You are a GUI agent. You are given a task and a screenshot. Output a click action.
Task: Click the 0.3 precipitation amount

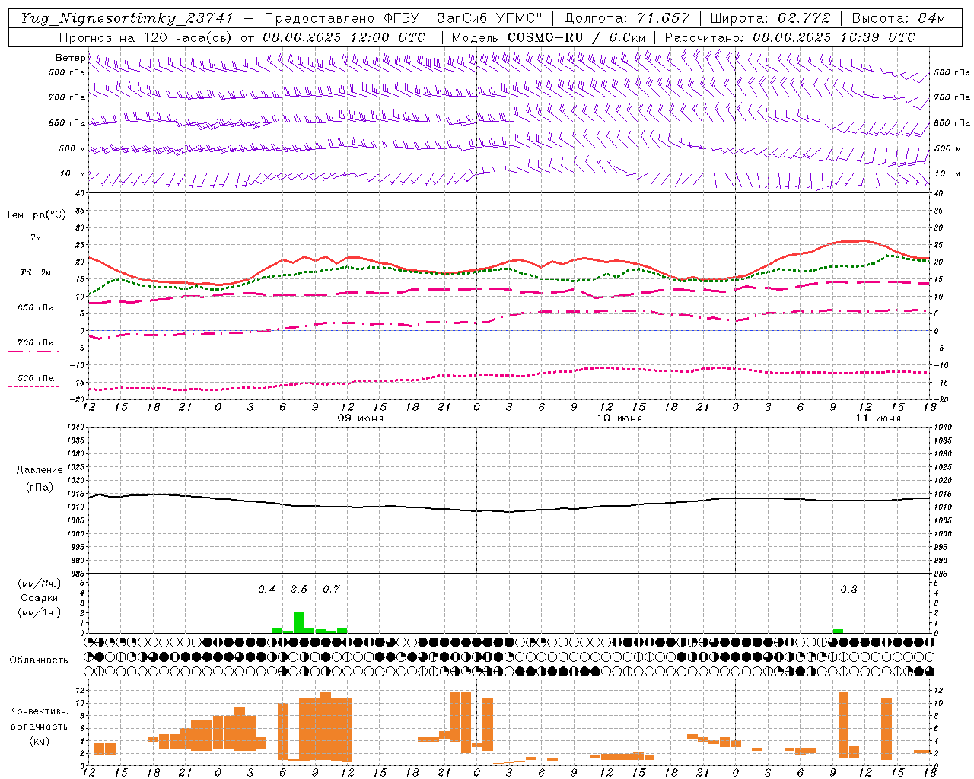click(x=848, y=589)
